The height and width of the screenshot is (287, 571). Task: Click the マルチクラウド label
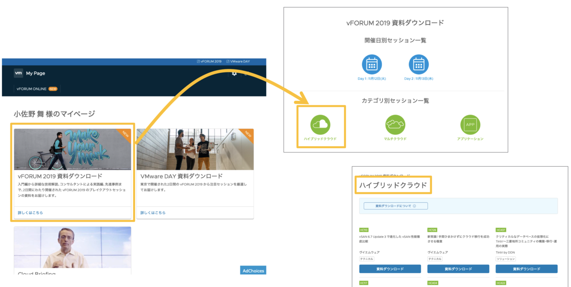coord(395,139)
